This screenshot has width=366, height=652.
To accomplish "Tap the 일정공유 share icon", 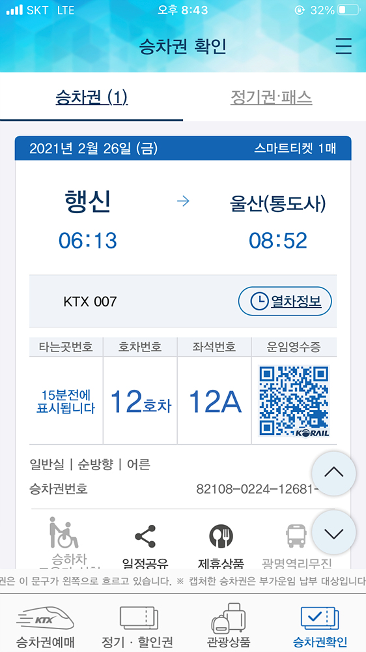I will [x=145, y=536].
